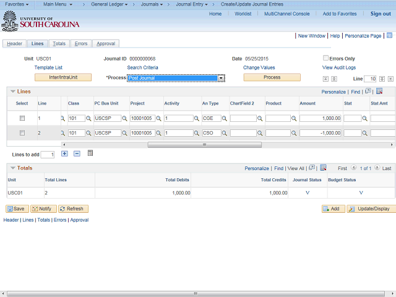Open the Process dropdown showing Post Journal
396x297 pixels.
tap(176, 79)
